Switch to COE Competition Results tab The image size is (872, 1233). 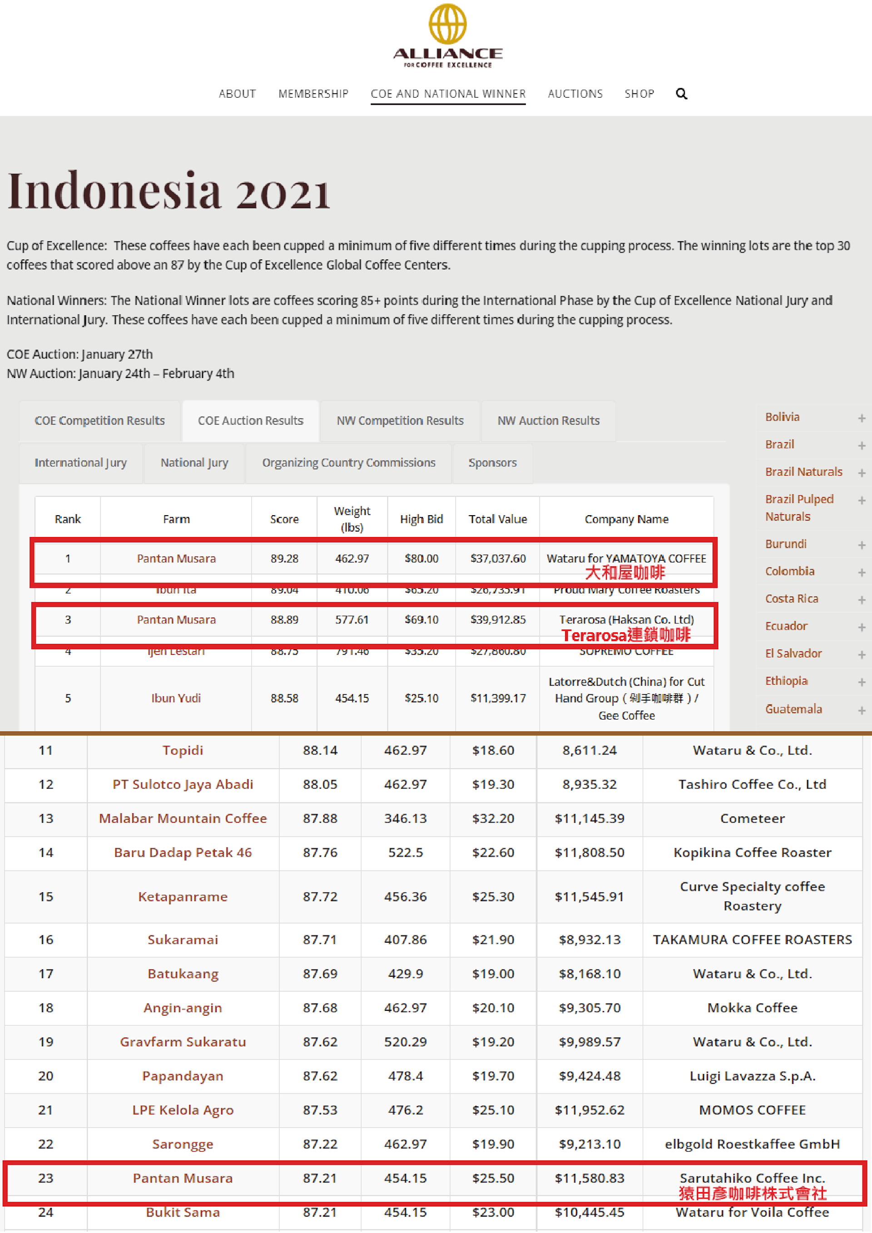point(99,421)
